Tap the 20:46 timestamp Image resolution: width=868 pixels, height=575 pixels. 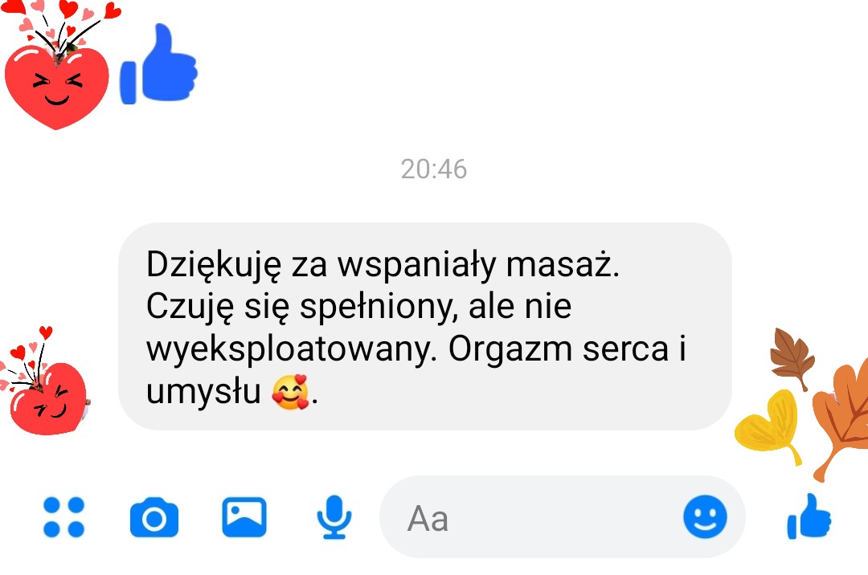click(434, 169)
